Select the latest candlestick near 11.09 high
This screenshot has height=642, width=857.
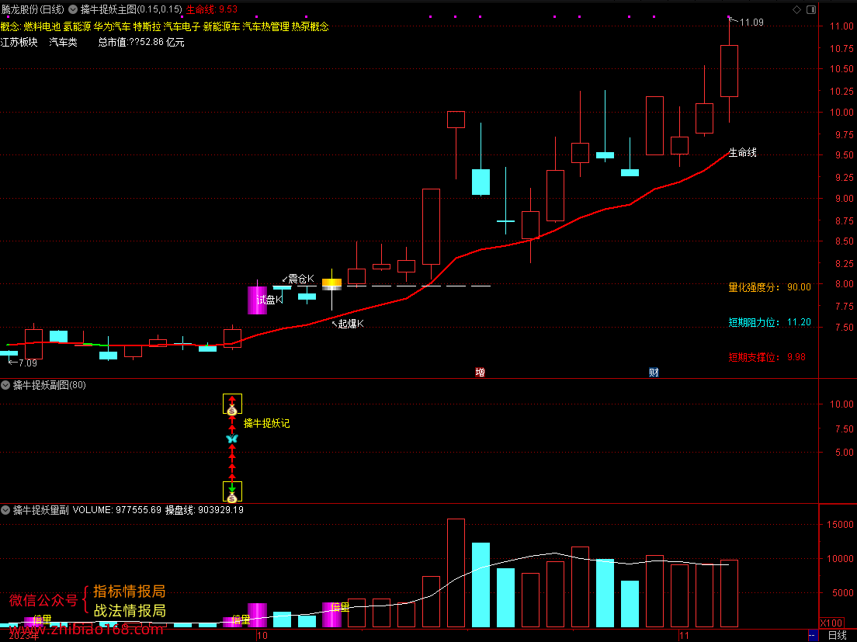pyautogui.click(x=729, y=71)
